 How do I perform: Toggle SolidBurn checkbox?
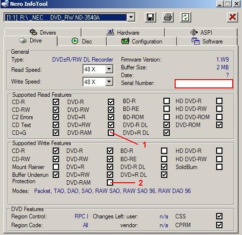coord(219,167)
